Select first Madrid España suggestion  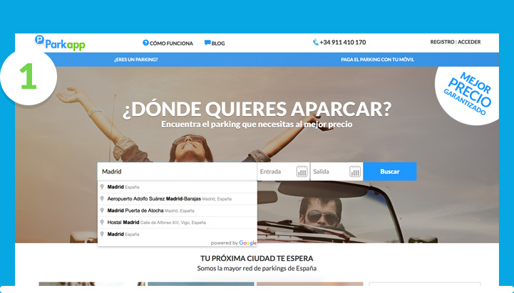[123, 187]
